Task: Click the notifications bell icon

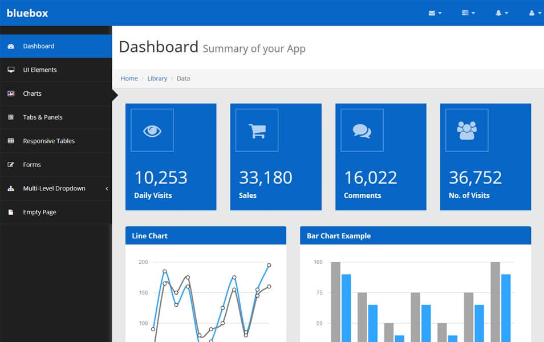Action: tap(498, 13)
